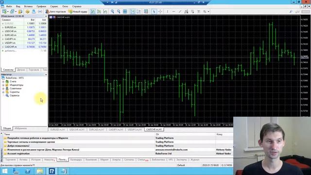Toggle the Market Watch window icon

[x=20, y=12]
